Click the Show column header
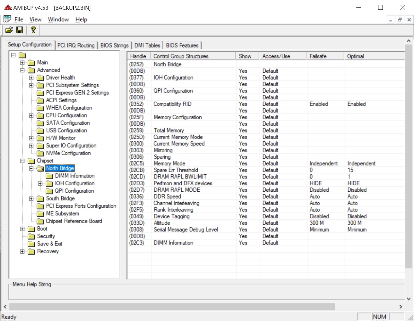Screen dimensions: 414x321 click(x=248, y=56)
